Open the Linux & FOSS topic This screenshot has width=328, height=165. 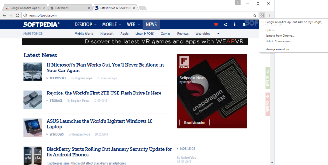[x=144, y=34]
